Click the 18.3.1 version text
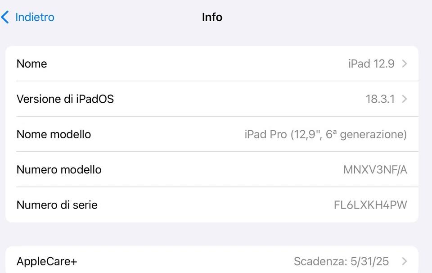432x273 pixels. pyautogui.click(x=381, y=99)
